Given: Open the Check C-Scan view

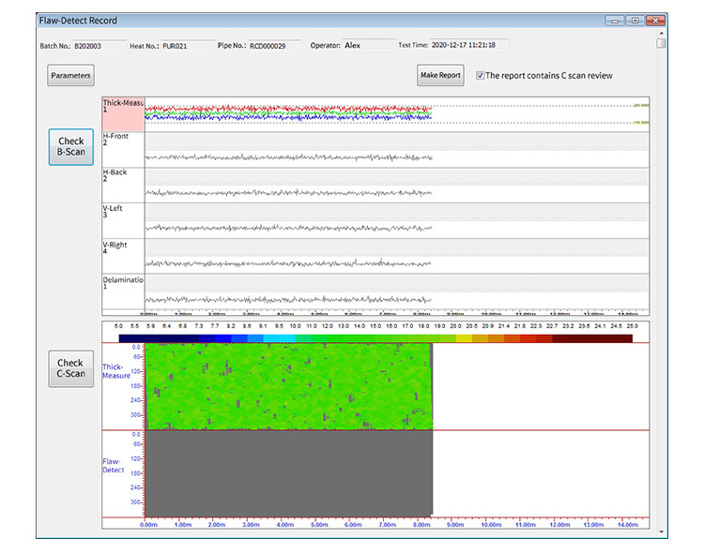Looking at the screenshot, I should pyautogui.click(x=71, y=368).
